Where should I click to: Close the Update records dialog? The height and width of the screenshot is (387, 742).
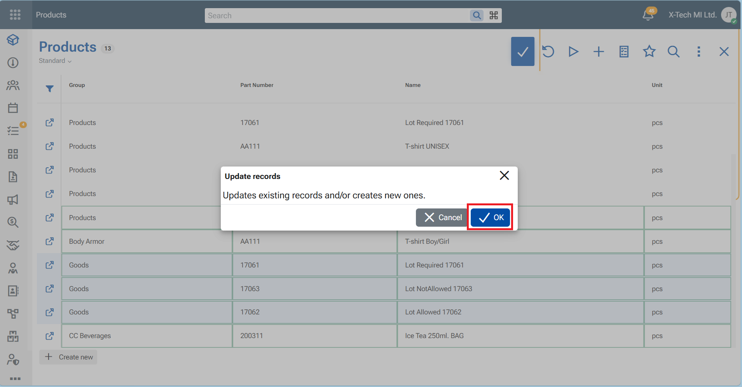tap(504, 175)
